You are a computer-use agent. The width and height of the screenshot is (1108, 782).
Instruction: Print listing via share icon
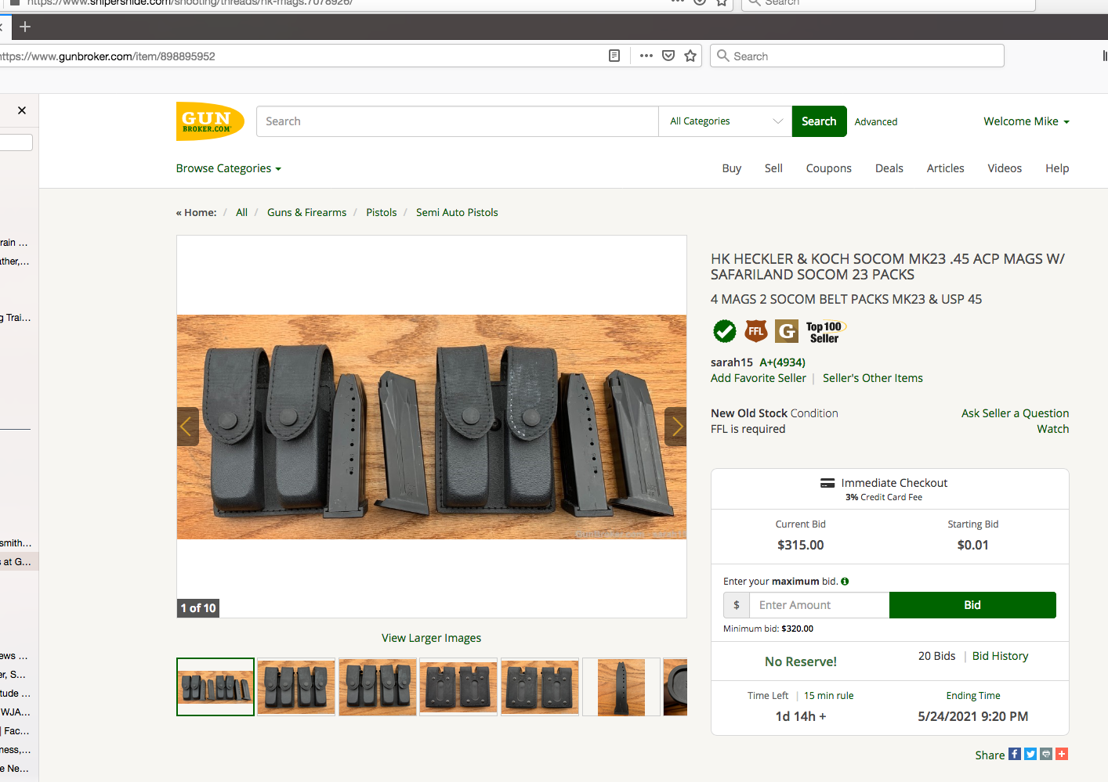(1046, 754)
